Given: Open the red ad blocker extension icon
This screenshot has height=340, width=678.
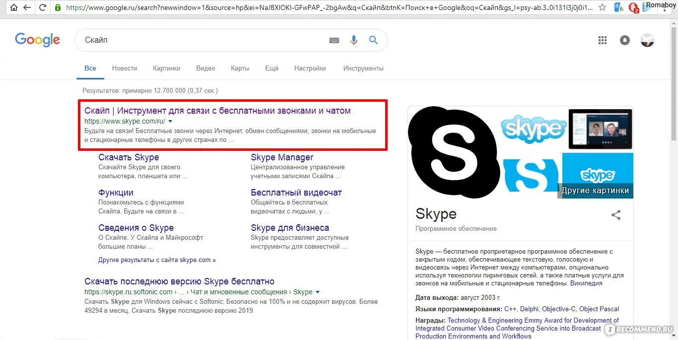Looking at the screenshot, I should pyautogui.click(x=633, y=7).
